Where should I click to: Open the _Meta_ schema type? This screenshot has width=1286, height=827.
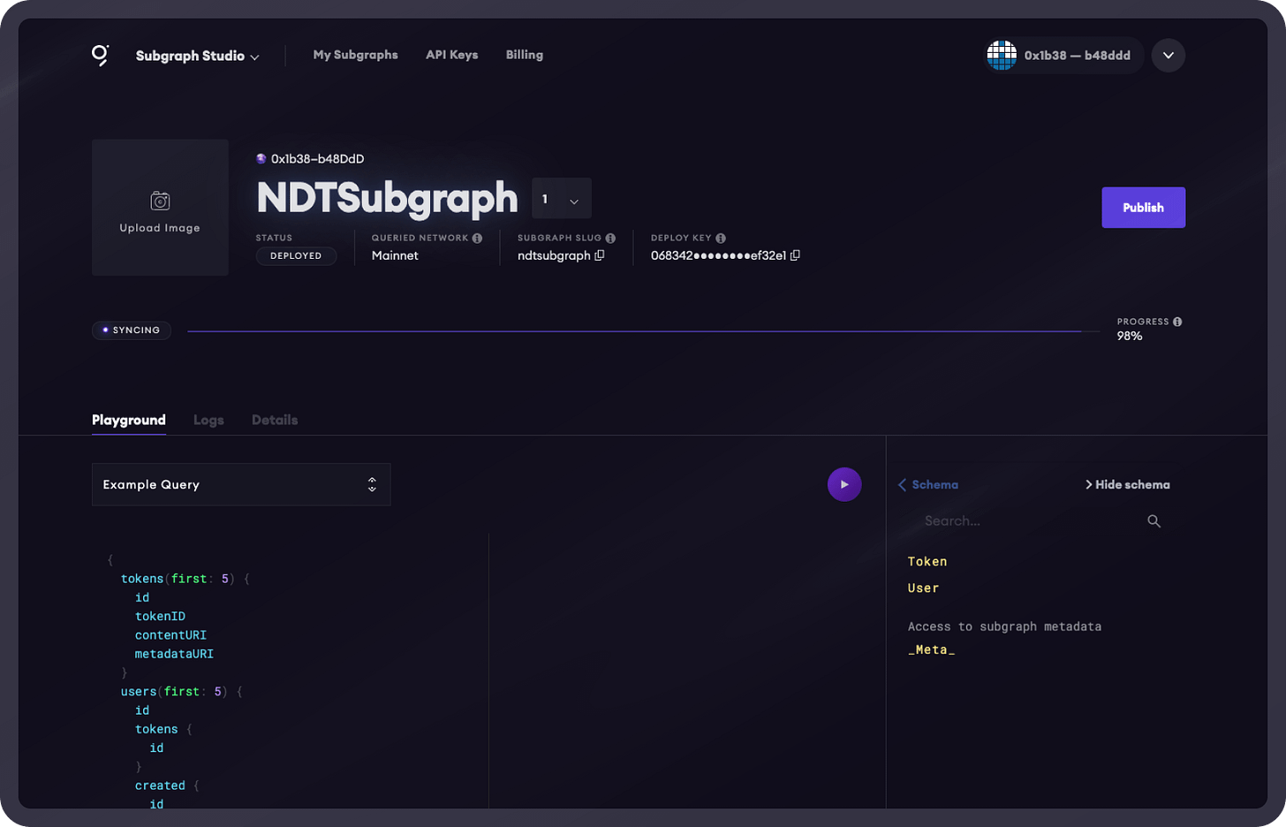tap(931, 649)
